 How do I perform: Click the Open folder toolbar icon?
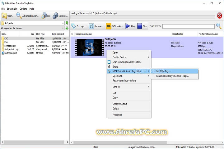[4, 16]
